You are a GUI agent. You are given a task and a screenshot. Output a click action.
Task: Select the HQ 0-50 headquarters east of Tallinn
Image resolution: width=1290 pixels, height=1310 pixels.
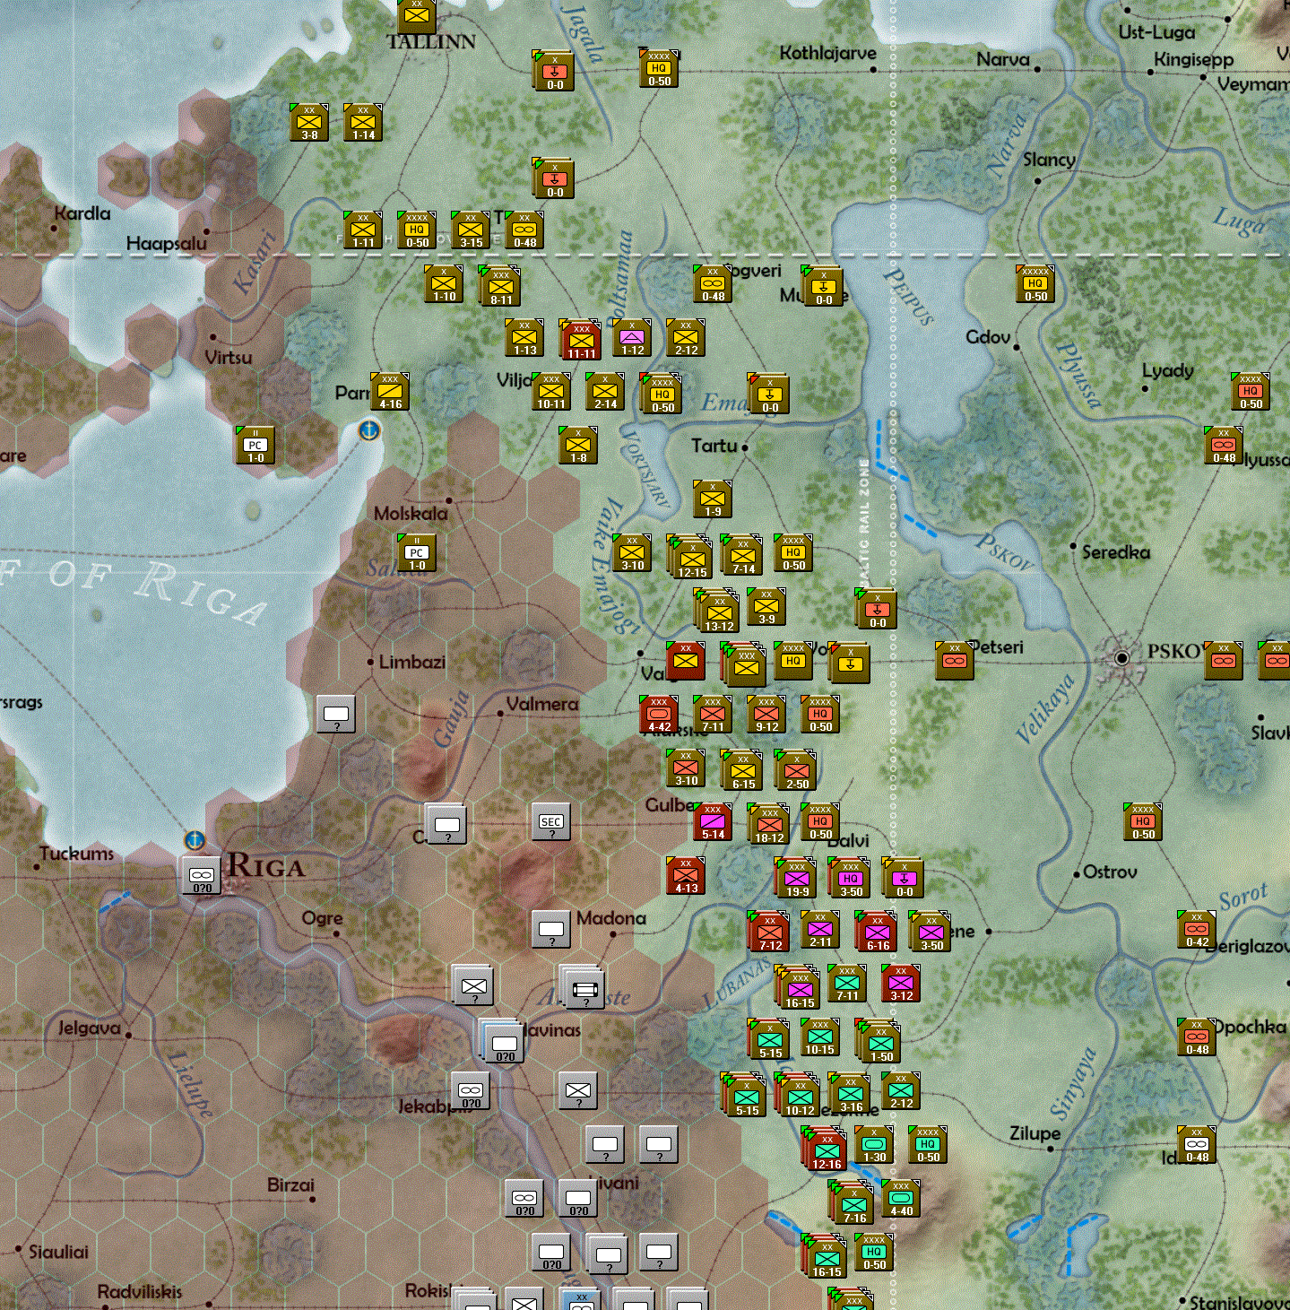point(657,69)
